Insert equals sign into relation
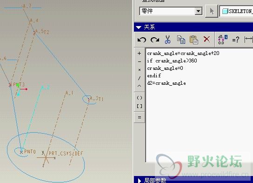253x183 pixels. pos(140,117)
